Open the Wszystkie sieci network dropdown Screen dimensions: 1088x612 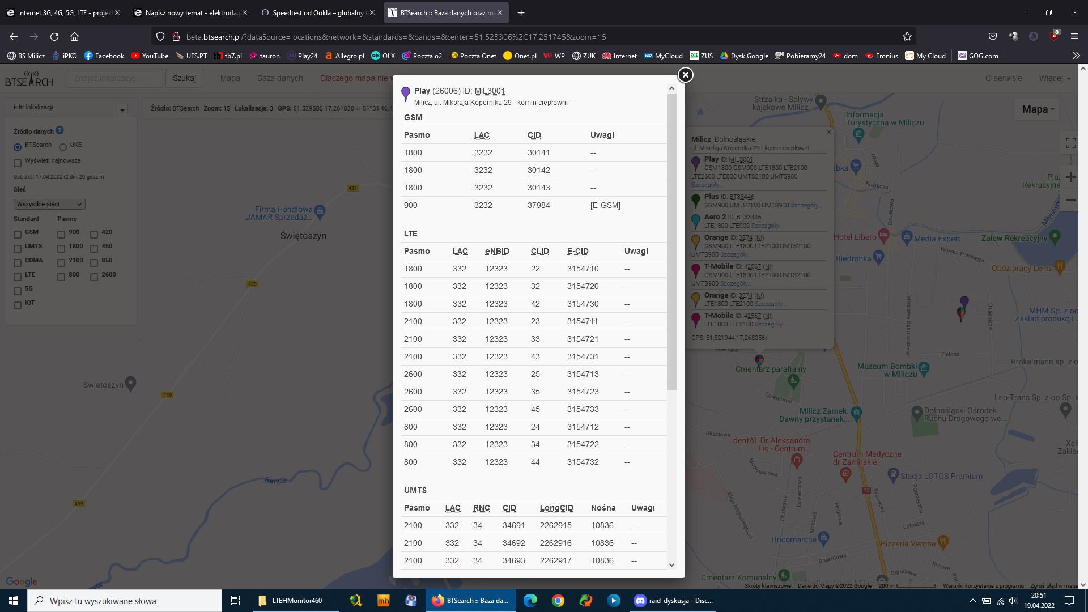49,204
